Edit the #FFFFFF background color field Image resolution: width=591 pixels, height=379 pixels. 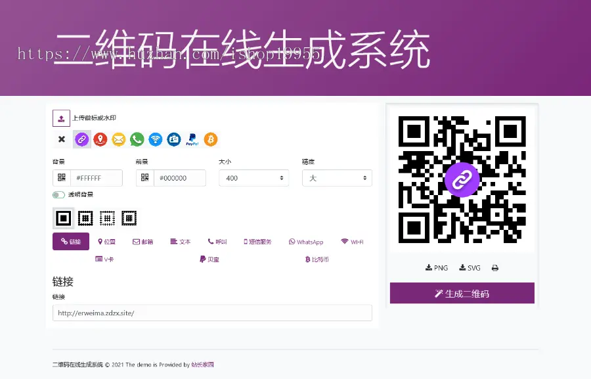pyautogui.click(x=97, y=178)
